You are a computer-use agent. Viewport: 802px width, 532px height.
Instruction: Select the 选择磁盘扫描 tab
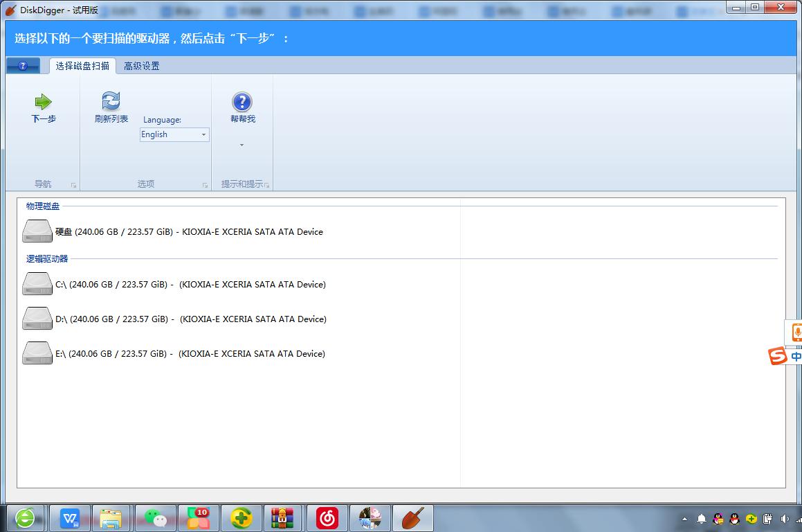[84, 65]
